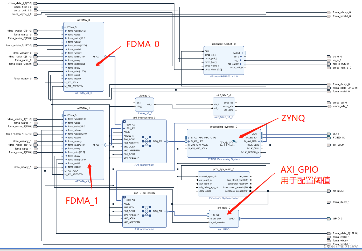Open the uicfg5640_v1_0 IP label
This screenshot has width=362, height=251.
click(224, 117)
